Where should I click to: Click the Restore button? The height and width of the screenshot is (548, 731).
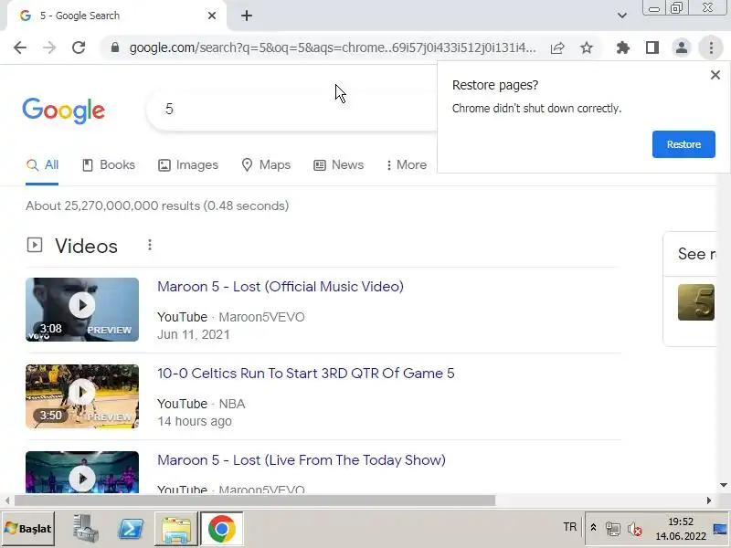click(683, 144)
